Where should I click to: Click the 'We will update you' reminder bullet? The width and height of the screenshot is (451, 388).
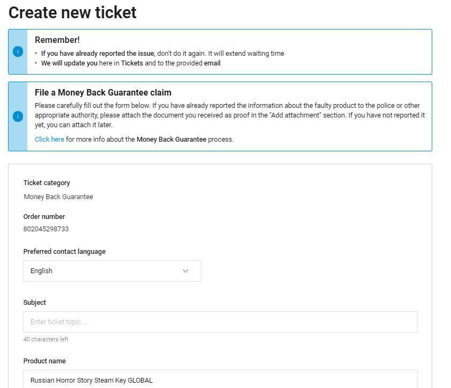point(131,63)
